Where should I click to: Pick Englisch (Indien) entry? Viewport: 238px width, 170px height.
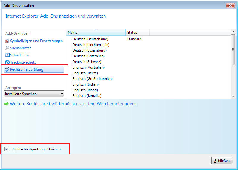[86, 84]
